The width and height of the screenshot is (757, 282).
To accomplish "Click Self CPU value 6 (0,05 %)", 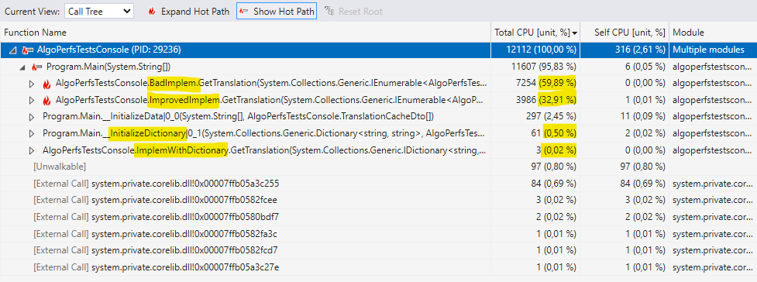I will pos(645,67).
